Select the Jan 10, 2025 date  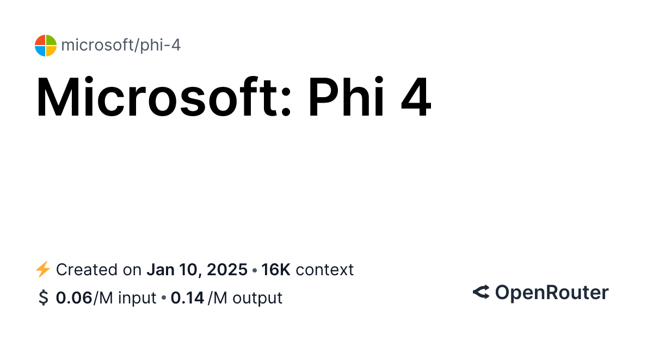(198, 270)
